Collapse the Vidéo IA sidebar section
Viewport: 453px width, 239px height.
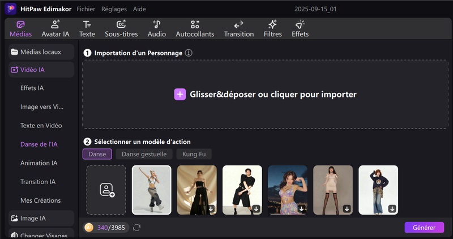[41, 70]
